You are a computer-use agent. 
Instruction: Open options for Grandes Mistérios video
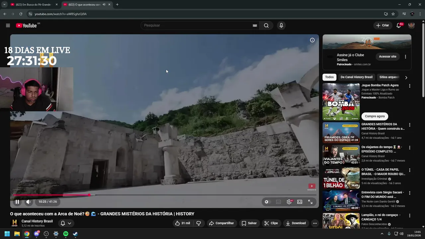[x=409, y=125]
